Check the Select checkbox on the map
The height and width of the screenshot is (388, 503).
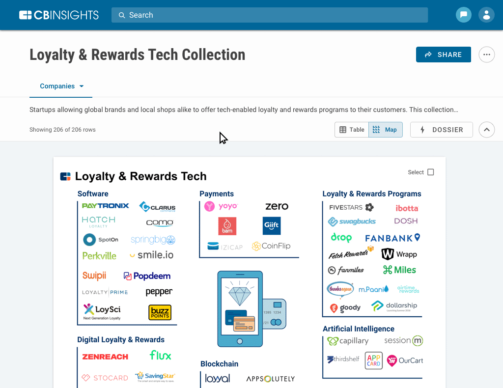(431, 172)
